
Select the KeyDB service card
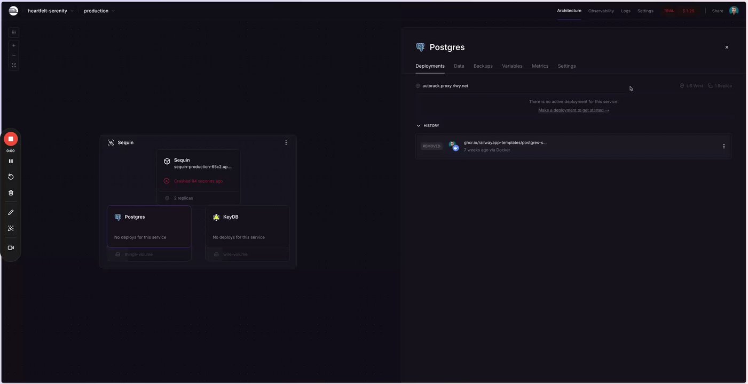tap(248, 227)
